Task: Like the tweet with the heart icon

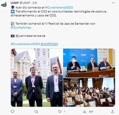Action: click(x=60, y=112)
